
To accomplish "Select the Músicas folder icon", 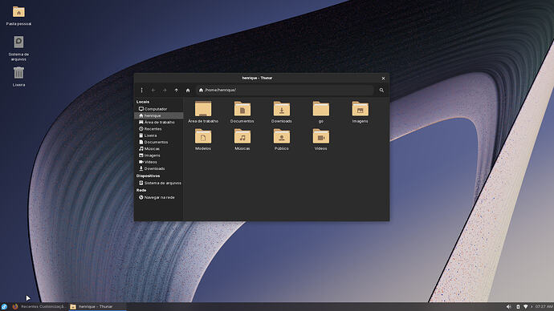I will 242,136.
